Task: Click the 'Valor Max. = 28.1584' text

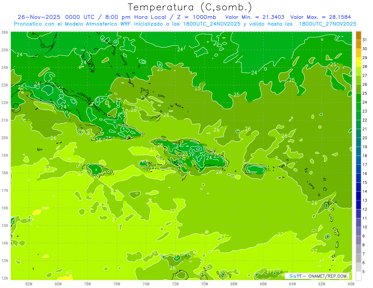Action: (321, 17)
